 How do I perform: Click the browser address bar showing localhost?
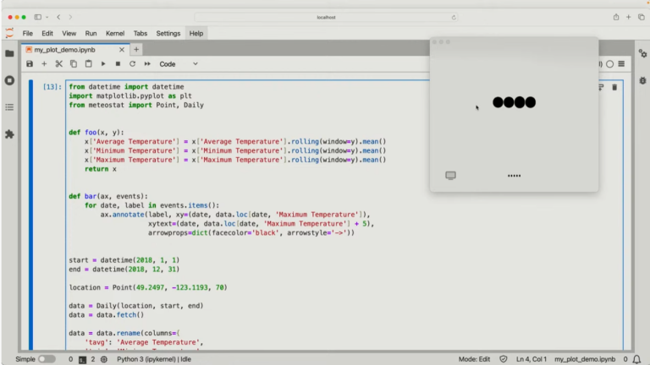point(326,17)
